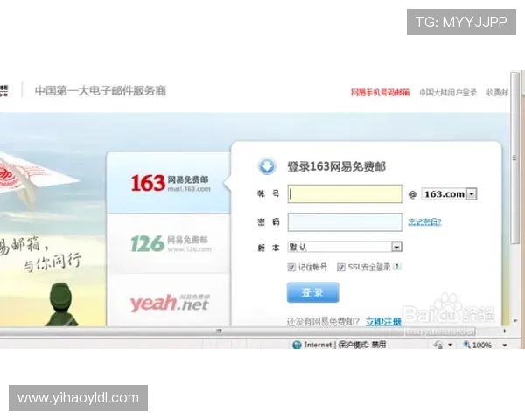Viewport: 525px width, 420px height.
Task: Click the 中国第一大电子邮件服务商 heading text
Action: point(101,91)
